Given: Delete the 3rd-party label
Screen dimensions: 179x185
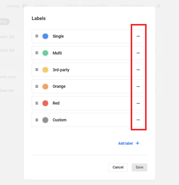Looking at the screenshot, I should tap(138, 70).
